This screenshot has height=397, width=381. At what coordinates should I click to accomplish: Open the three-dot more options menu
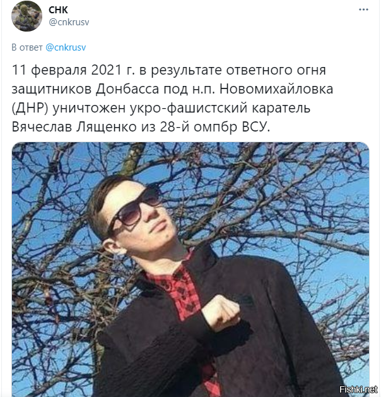pos(363,9)
